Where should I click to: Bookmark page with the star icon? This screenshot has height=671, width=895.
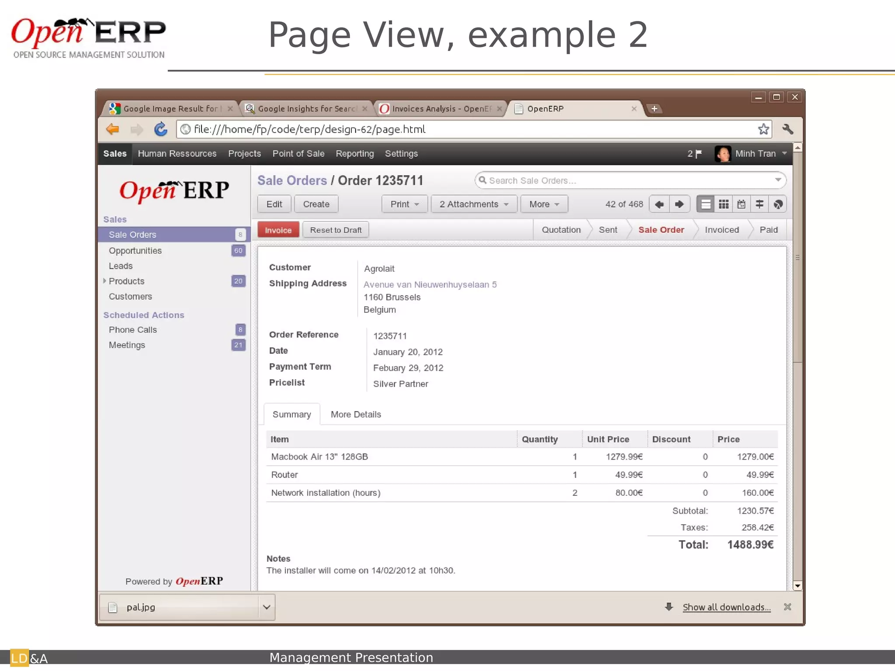pos(763,129)
